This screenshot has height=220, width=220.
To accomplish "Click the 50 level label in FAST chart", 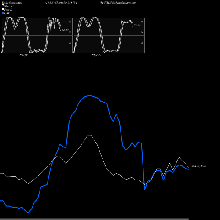I will click(x=70, y=32).
